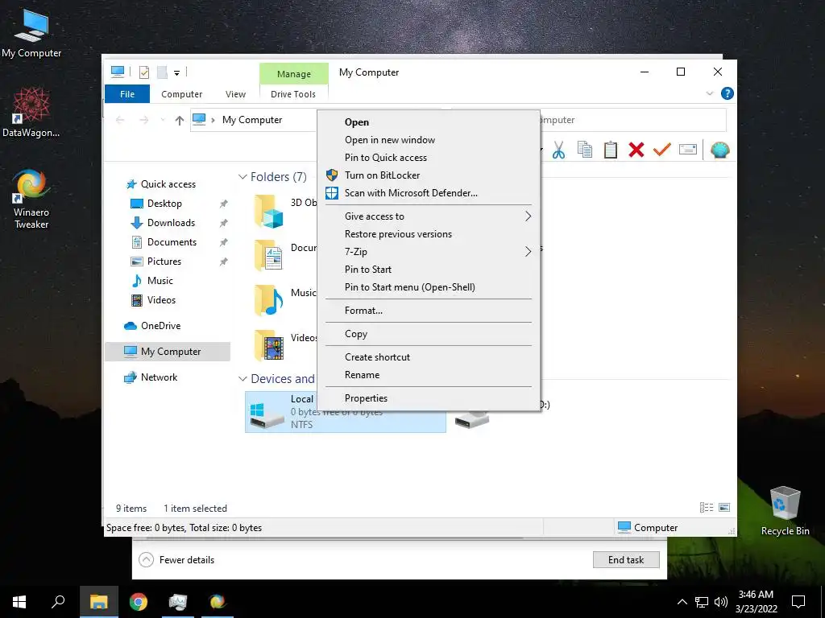Viewport: 825px width, 618px height.
Task: Switch to Details view in status bar
Action: tap(707, 507)
